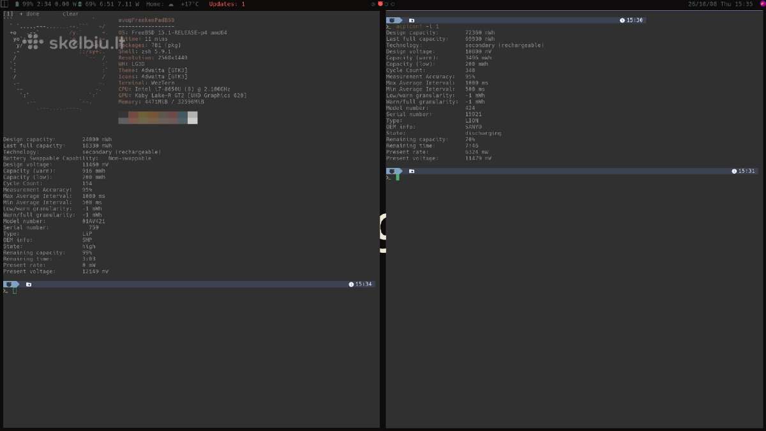Click the OS logo segment in the 15:30 prompt

(x=393, y=20)
